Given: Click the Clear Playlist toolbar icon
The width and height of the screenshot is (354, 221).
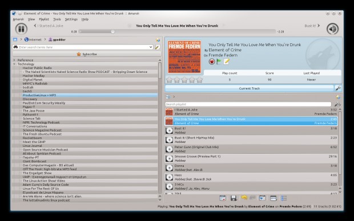Looking at the screenshot, I should pos(222,198).
